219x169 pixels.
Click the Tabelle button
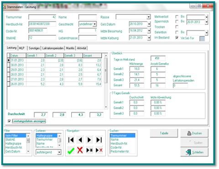[x=164, y=133]
